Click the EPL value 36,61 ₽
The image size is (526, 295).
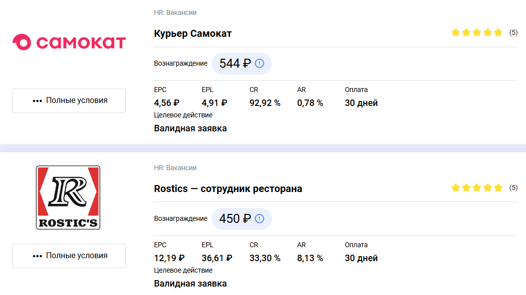tap(217, 258)
